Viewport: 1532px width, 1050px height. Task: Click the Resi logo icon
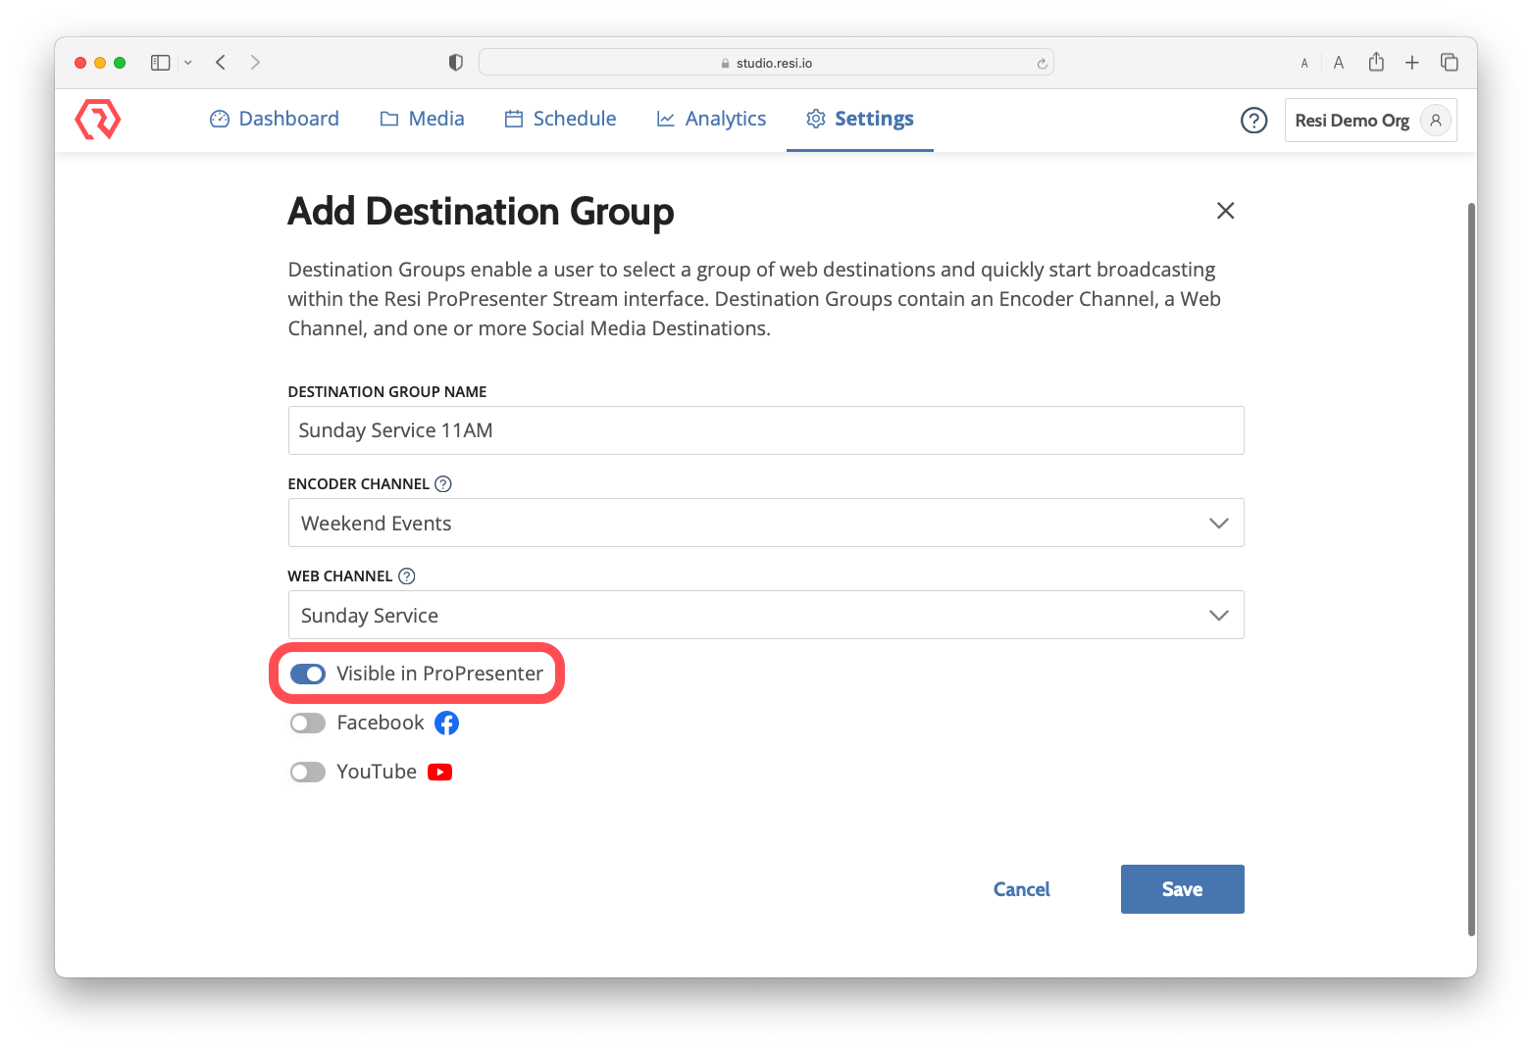[x=98, y=120]
